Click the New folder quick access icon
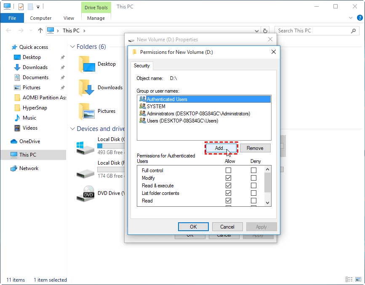 coord(30,6)
